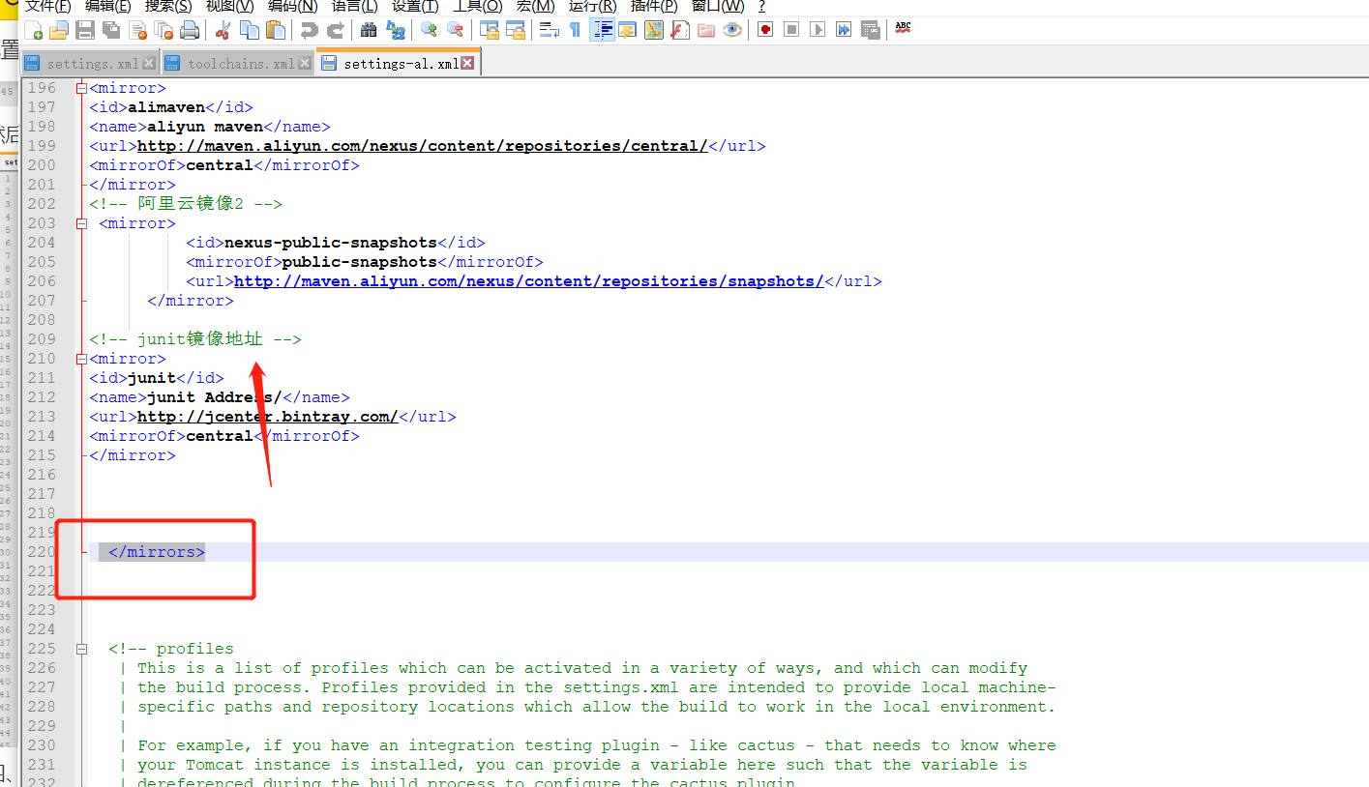Viewport: 1369px width, 787px height.
Task: Save all open files
Action: pyautogui.click(x=111, y=30)
